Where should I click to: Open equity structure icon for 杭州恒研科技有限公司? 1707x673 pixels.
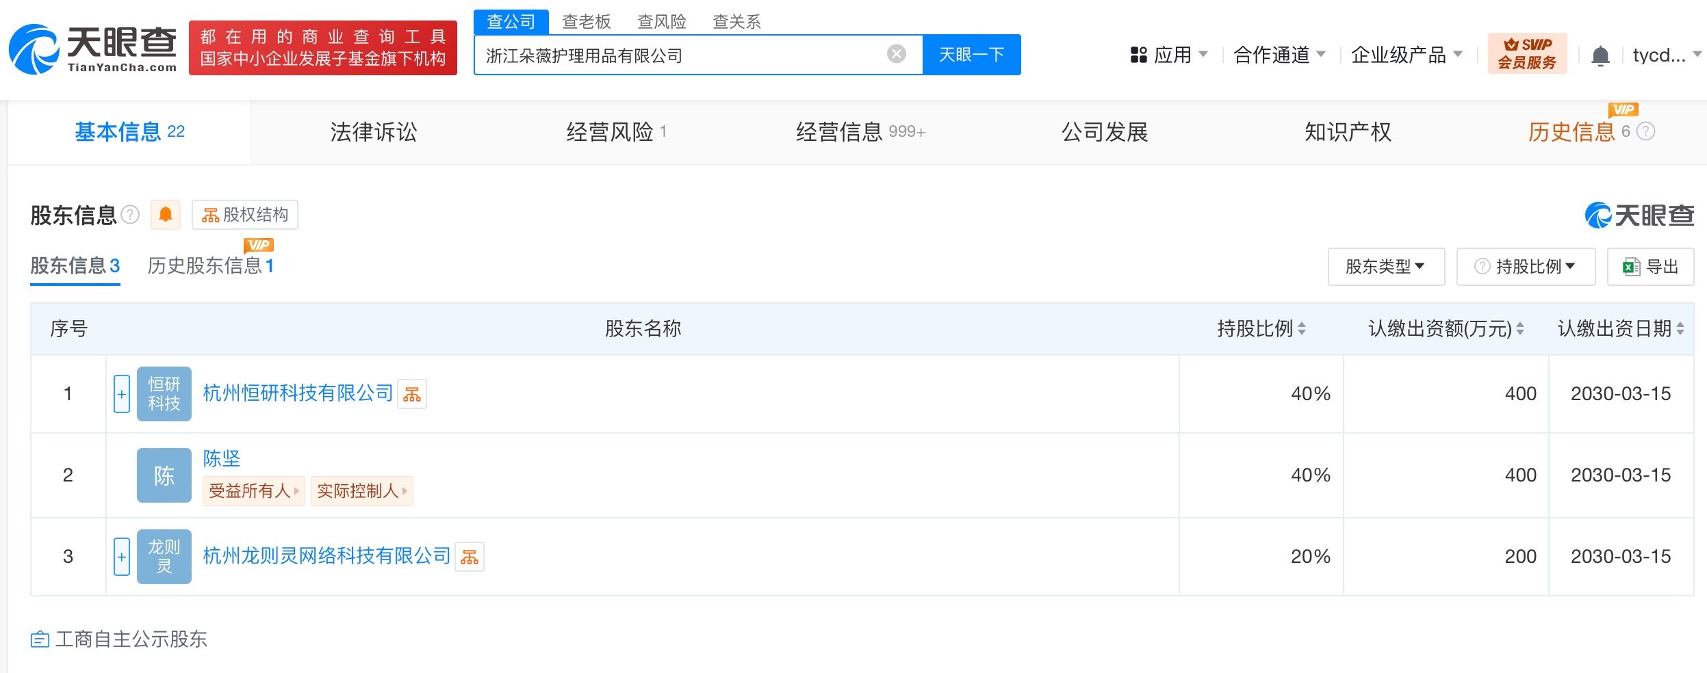(412, 394)
